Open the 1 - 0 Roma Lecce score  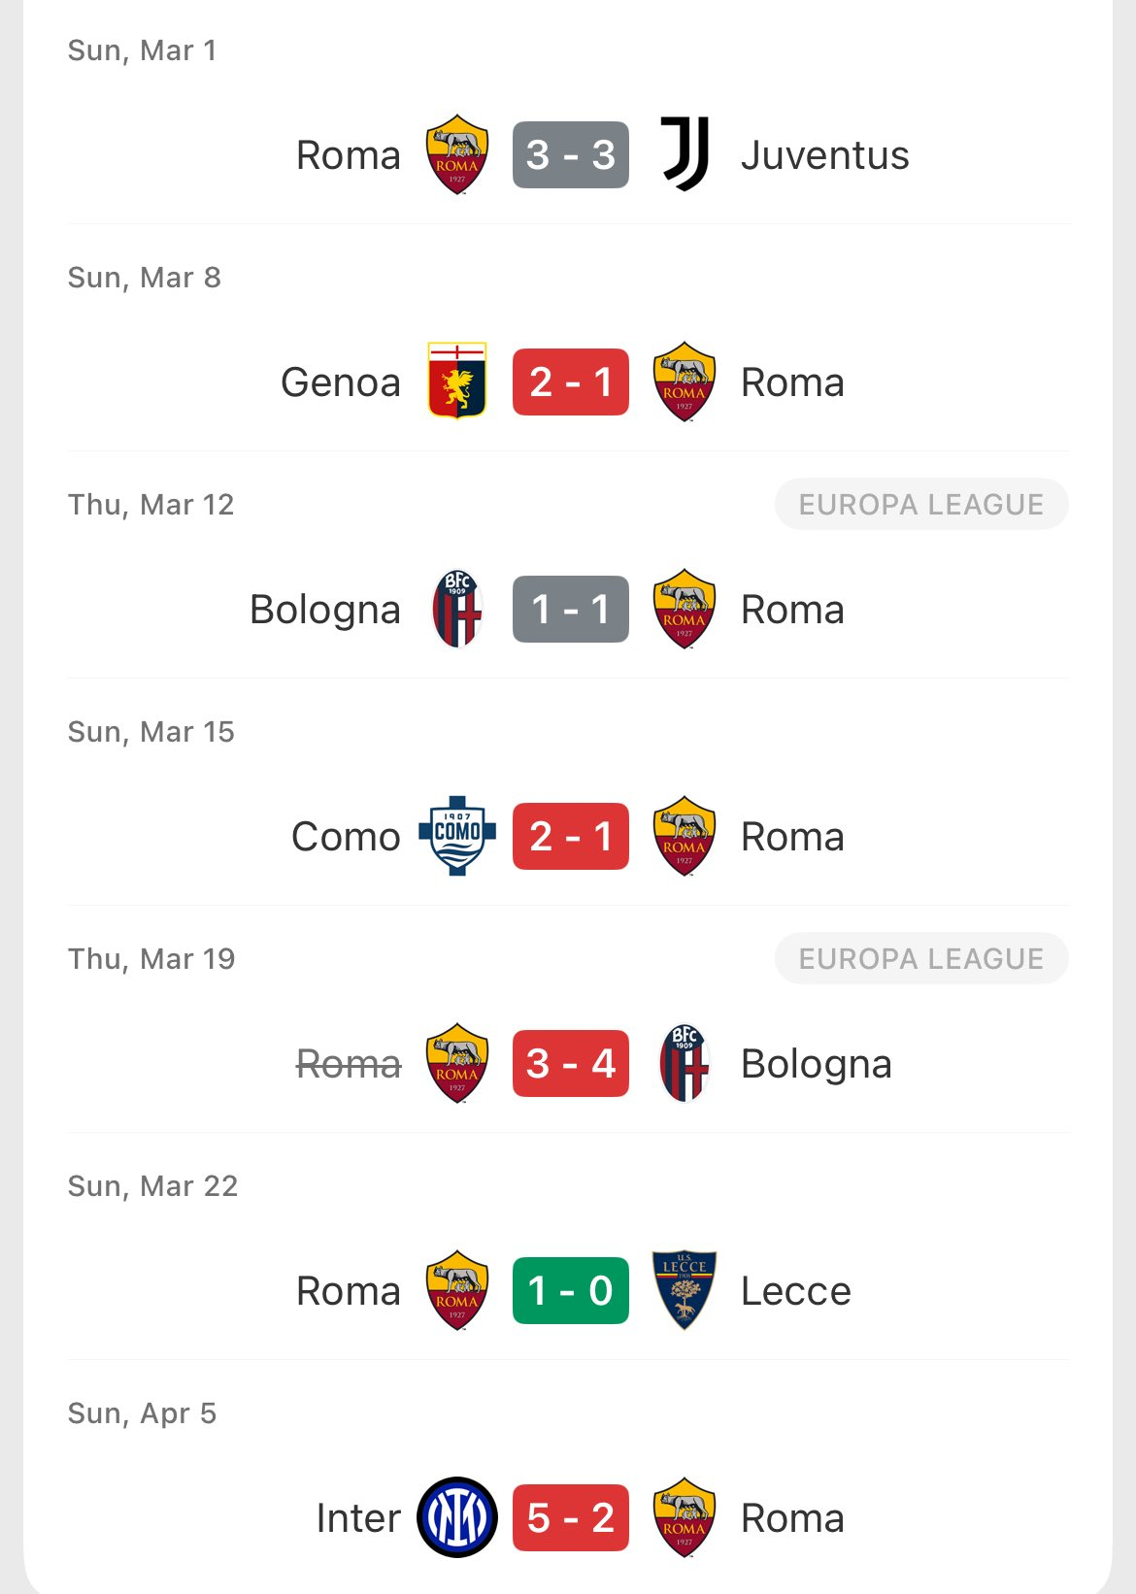click(571, 1290)
